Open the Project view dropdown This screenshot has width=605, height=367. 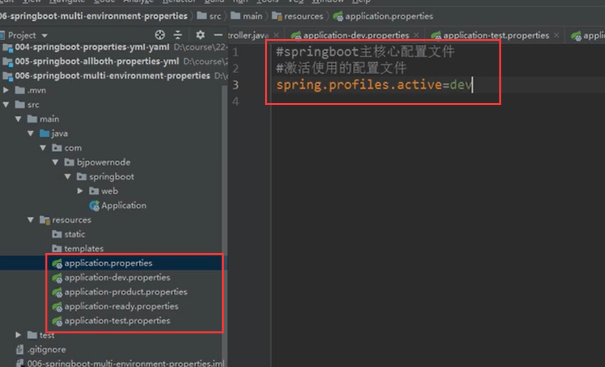[x=45, y=36]
